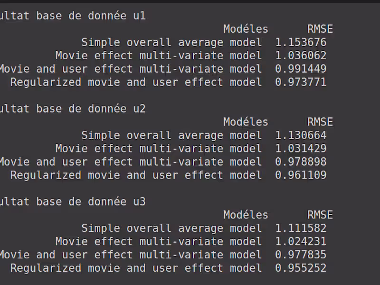The width and height of the screenshot is (380, 285).
Task: Click the RMSE value 1.024231
Action: pyautogui.click(x=301, y=242)
